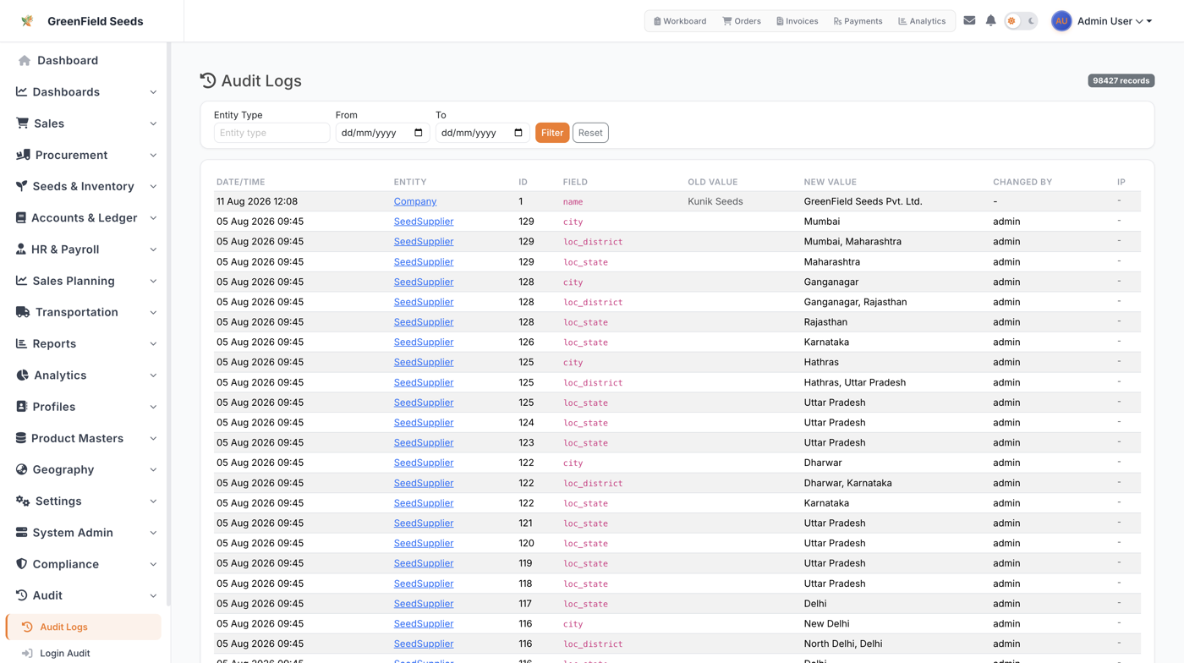Click the '11 Aug 2026 12:08' date cell

pos(257,201)
